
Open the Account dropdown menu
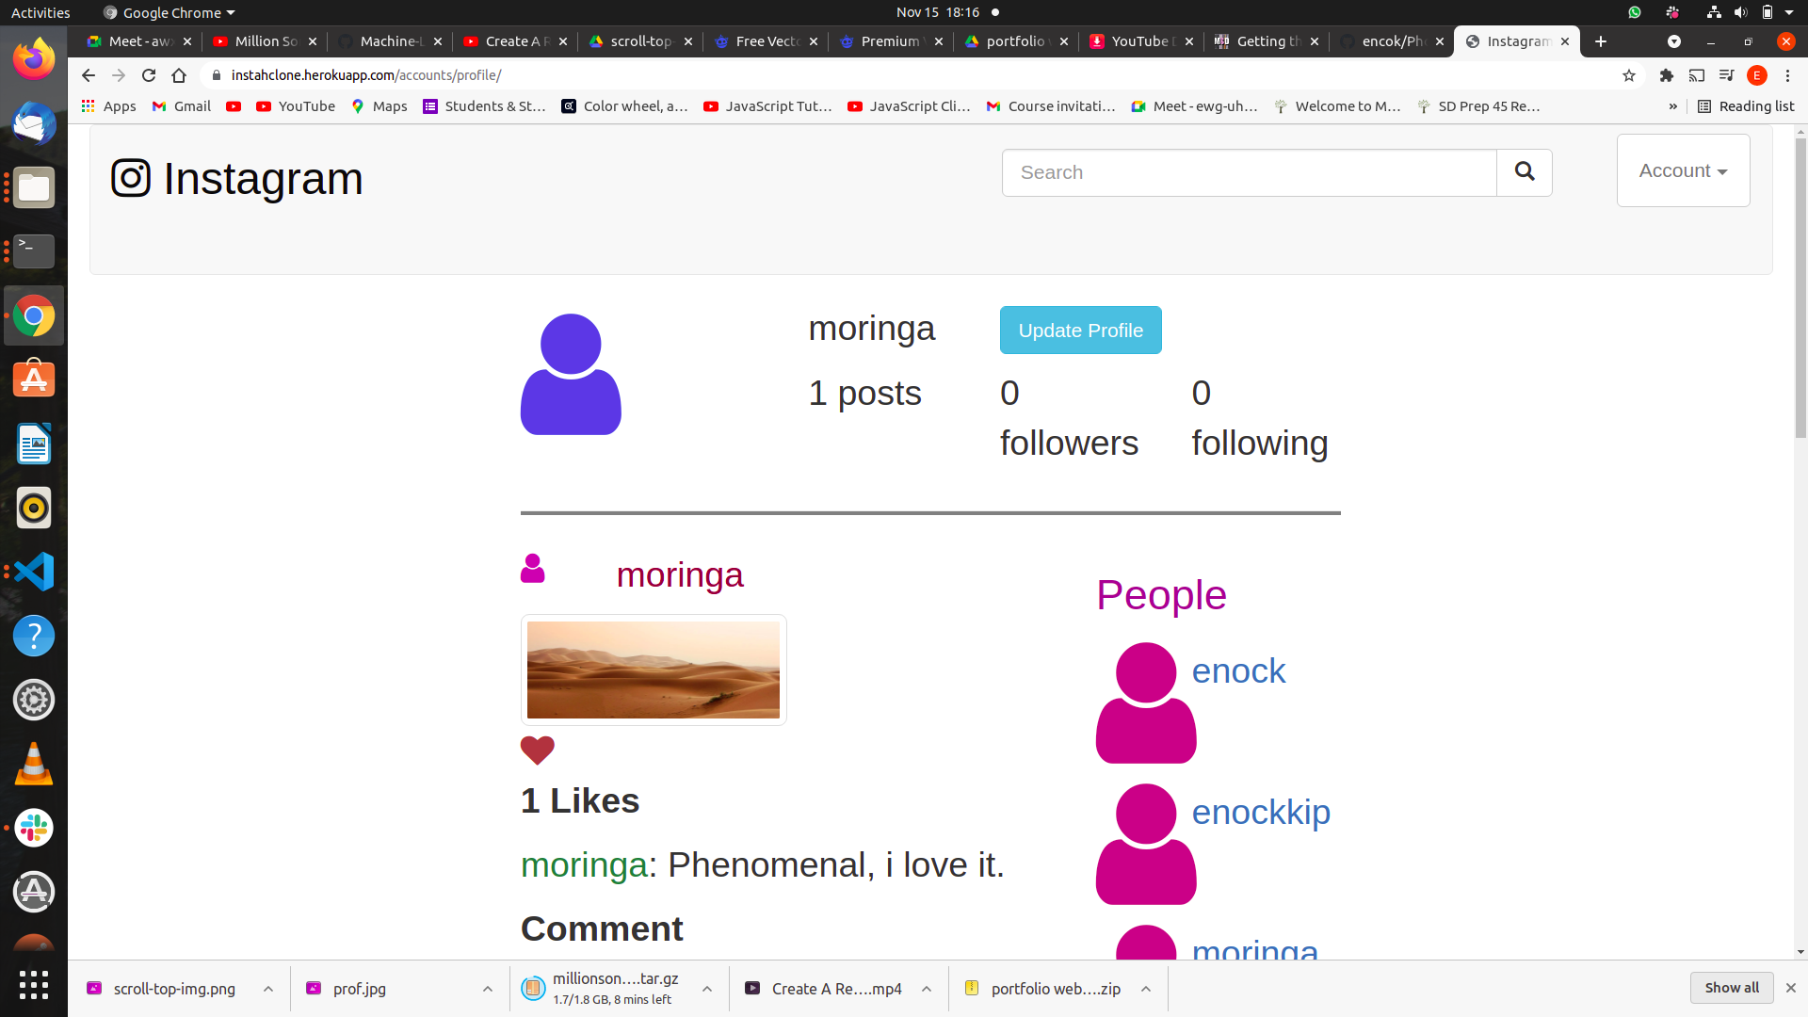1683,170
